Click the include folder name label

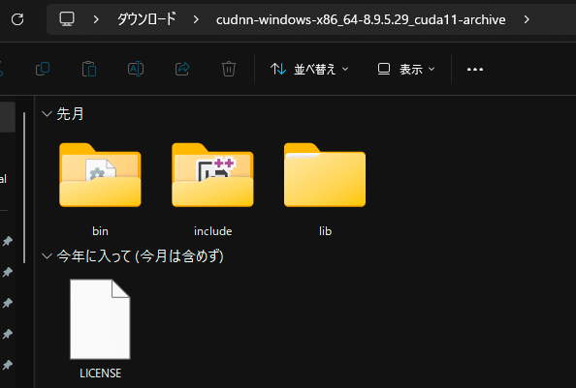pyautogui.click(x=212, y=231)
